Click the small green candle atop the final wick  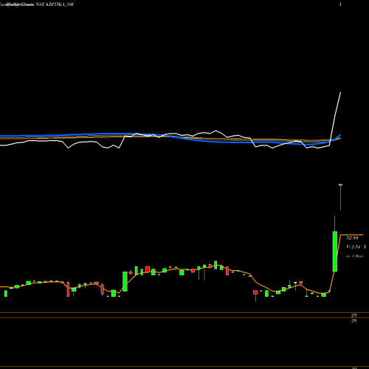coord(341,184)
